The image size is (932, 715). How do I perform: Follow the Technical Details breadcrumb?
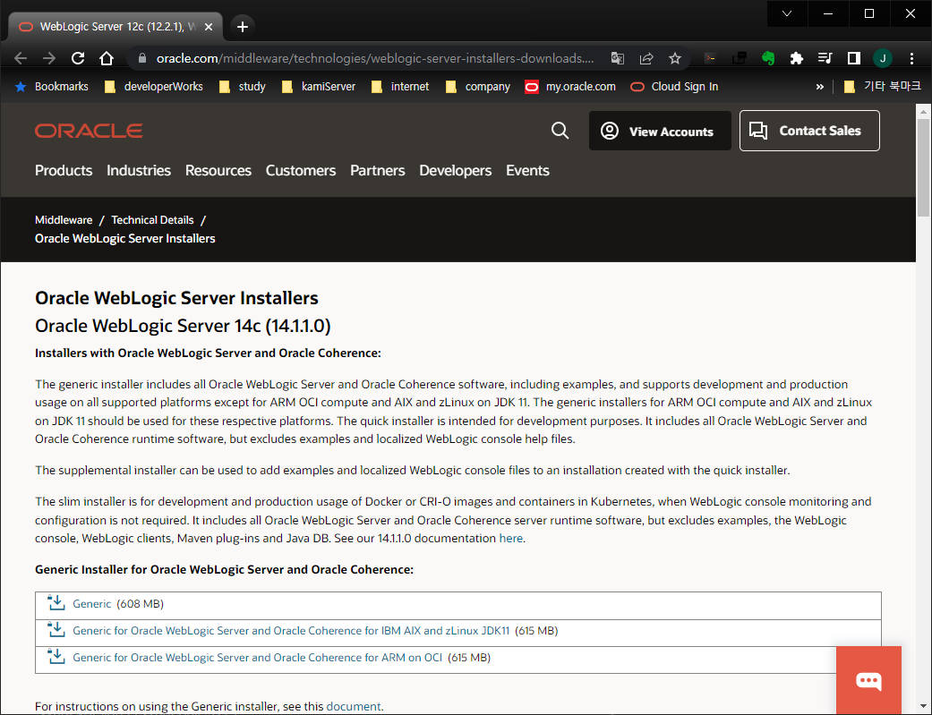coord(152,220)
